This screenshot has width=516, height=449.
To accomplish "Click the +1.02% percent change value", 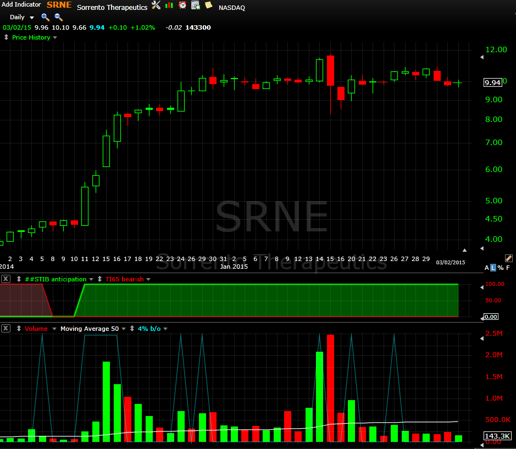I will pos(142,27).
